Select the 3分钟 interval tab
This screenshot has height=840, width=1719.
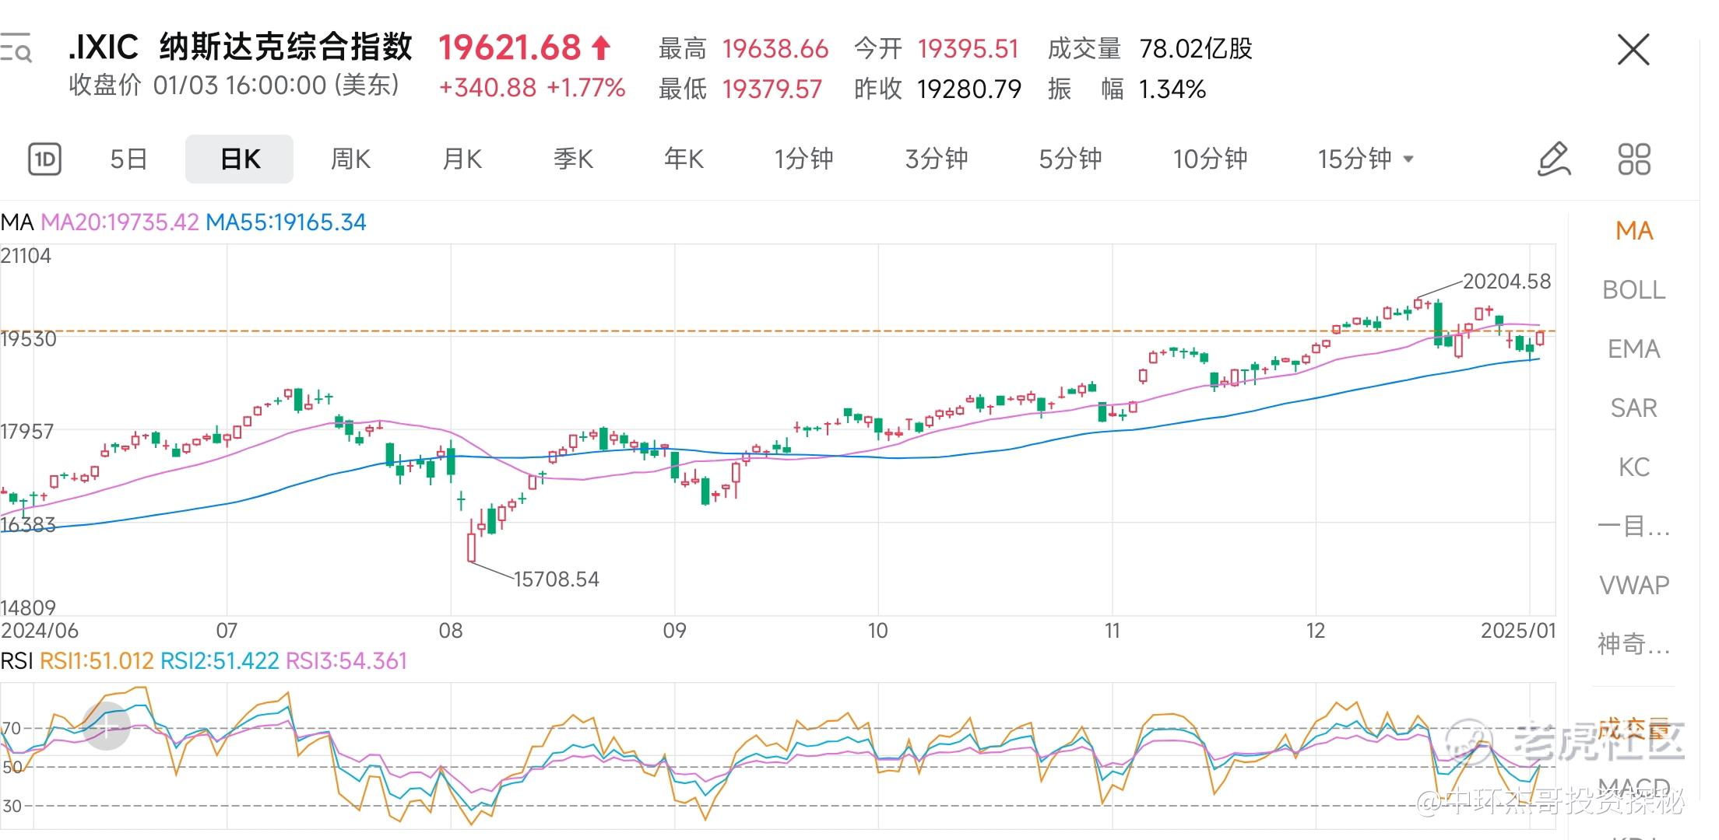tap(937, 159)
